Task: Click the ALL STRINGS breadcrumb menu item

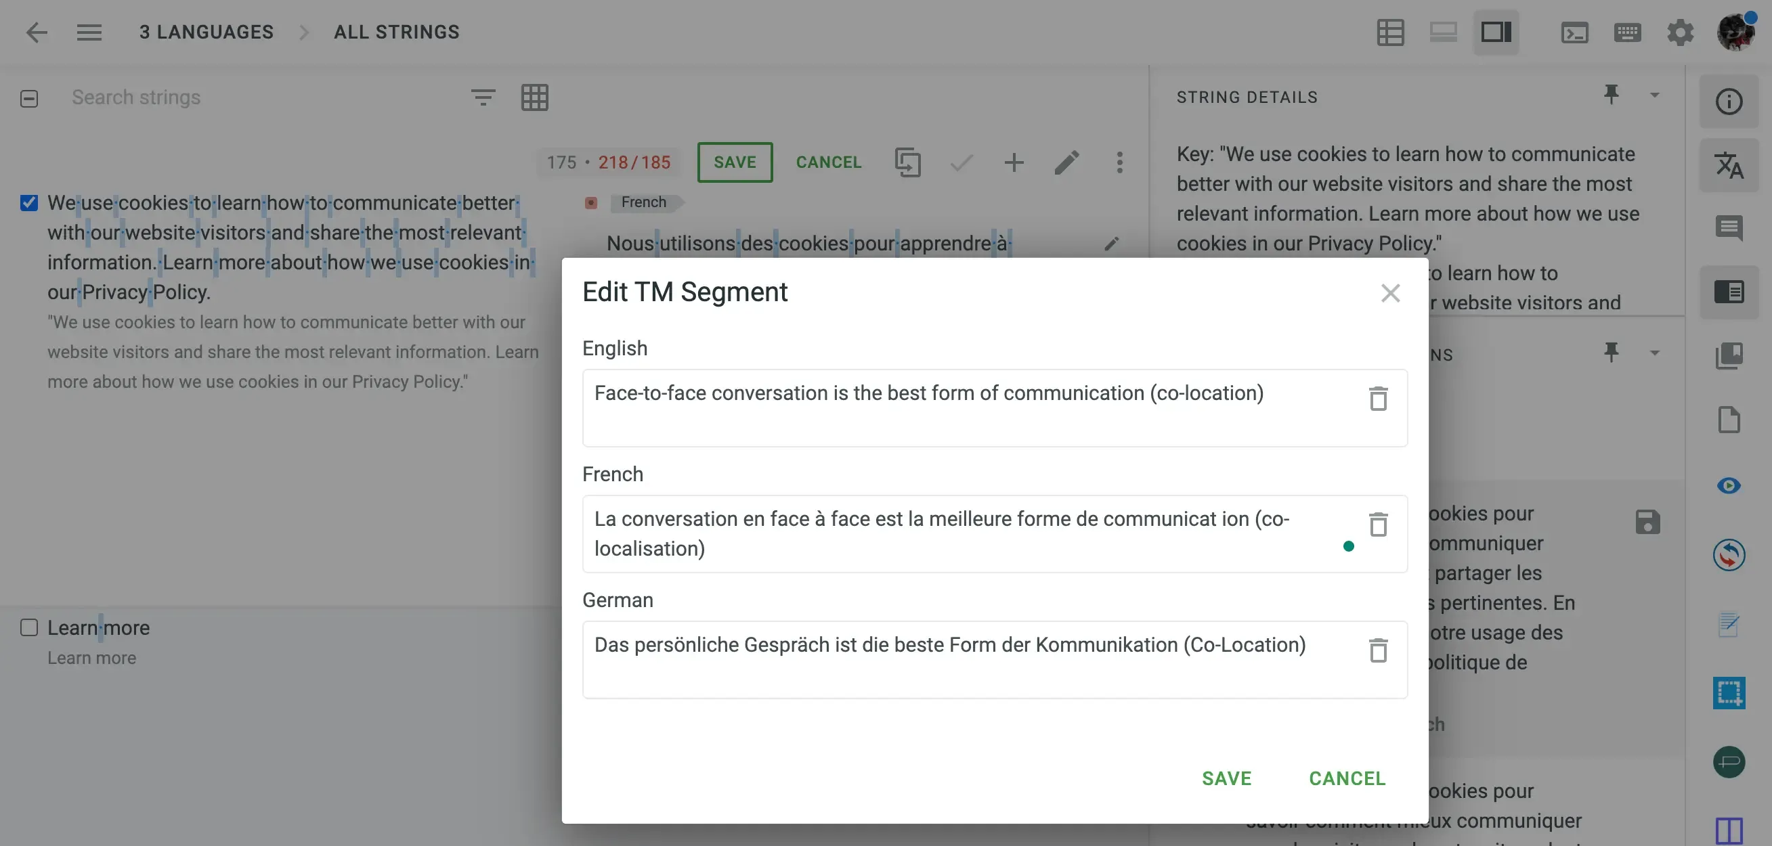Action: 397,30
